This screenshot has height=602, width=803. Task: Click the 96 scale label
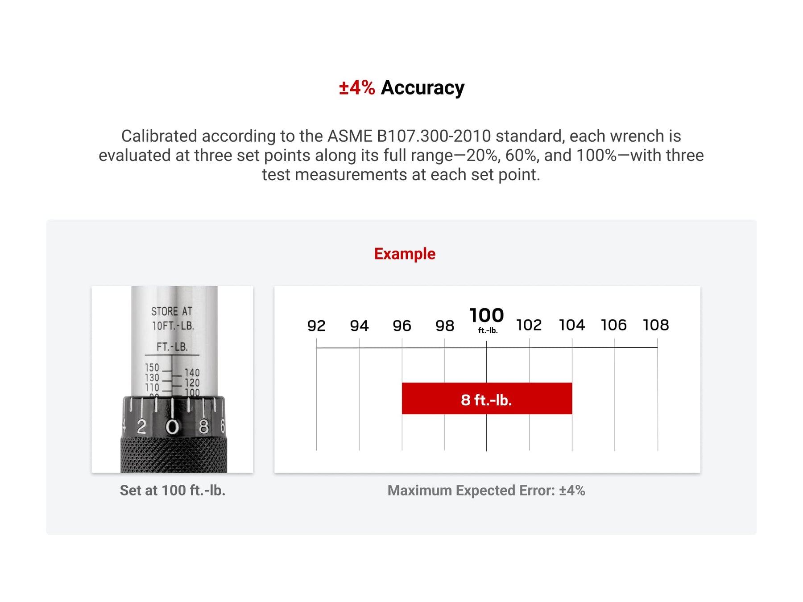[402, 326]
